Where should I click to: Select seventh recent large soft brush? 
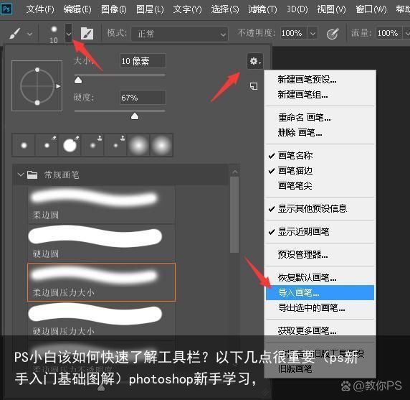[x=161, y=145]
